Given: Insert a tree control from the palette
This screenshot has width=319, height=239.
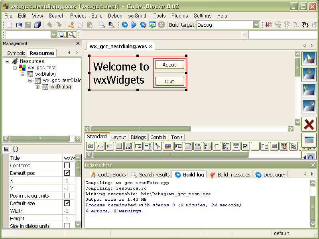Looking at the screenshot, I should (x=157, y=146).
